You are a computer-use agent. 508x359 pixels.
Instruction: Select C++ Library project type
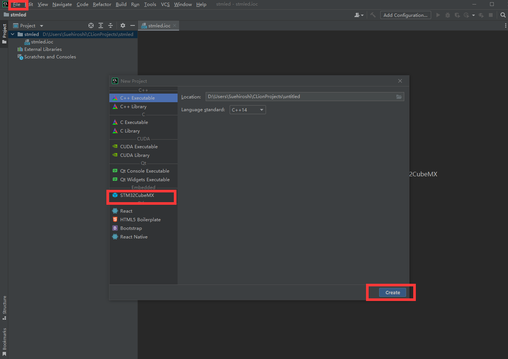point(143,106)
